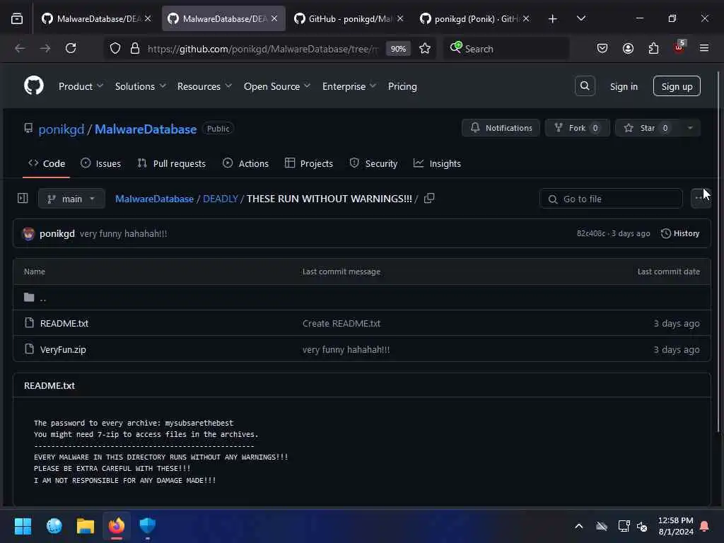Bookmark this page with the star icon

(x=425, y=49)
